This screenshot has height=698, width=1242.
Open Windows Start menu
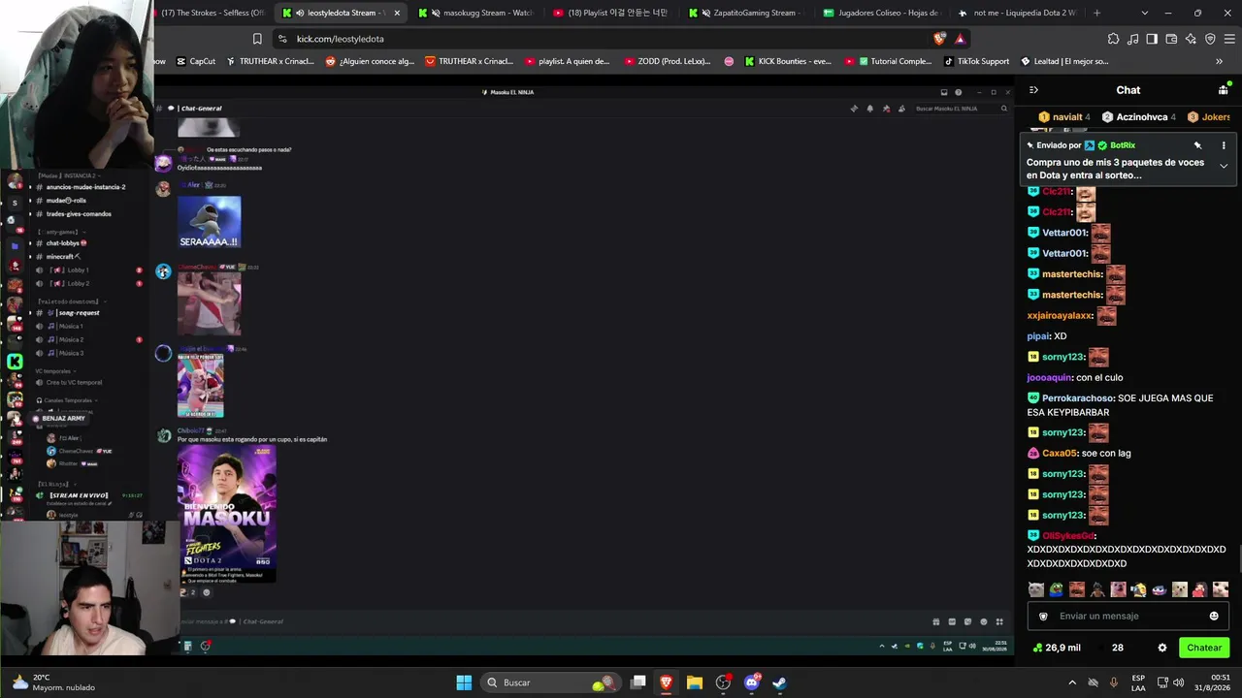coord(464,682)
